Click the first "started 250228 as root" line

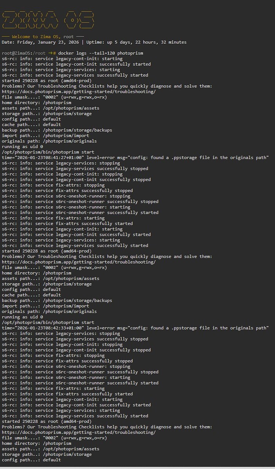coord(47,81)
